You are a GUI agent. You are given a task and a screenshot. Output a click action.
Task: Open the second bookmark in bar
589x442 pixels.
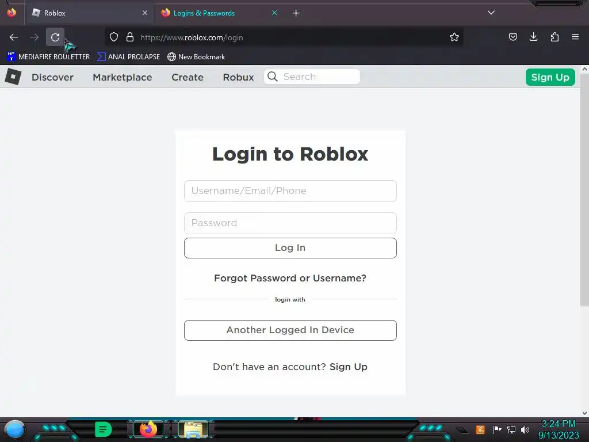click(x=128, y=57)
